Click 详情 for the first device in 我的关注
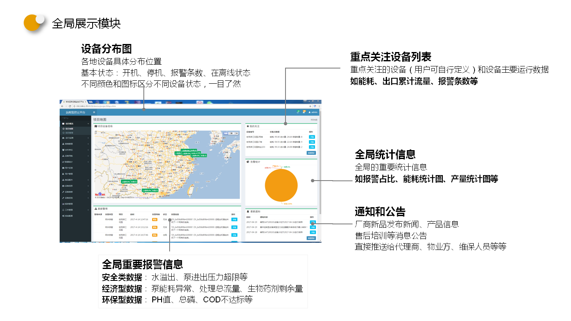This screenshot has height=321, width=571. click(312, 137)
